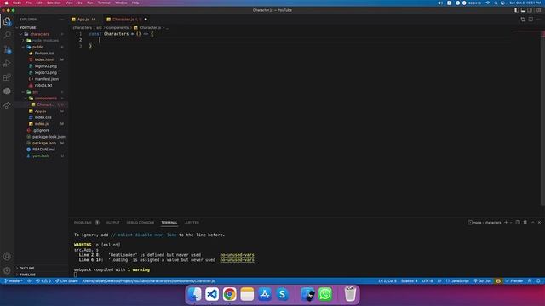This screenshot has width=545, height=306.
Task: Click the editor vertical scrollbar
Action: [542, 118]
